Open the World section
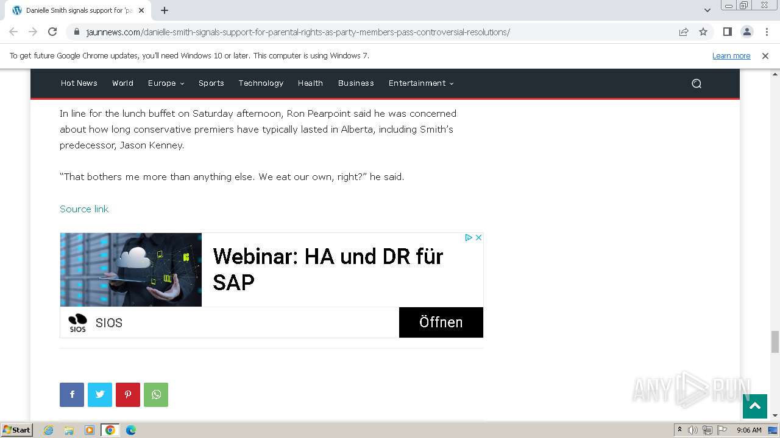Image resolution: width=780 pixels, height=438 pixels. point(122,83)
